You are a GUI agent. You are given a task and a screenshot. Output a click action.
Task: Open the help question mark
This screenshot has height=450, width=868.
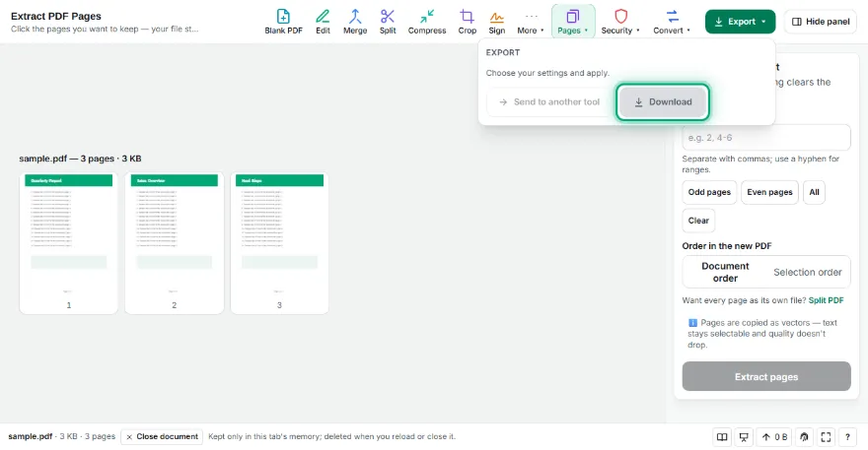tap(847, 437)
